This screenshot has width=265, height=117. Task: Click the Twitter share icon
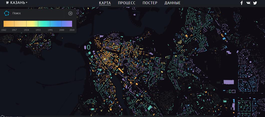click(255, 3)
